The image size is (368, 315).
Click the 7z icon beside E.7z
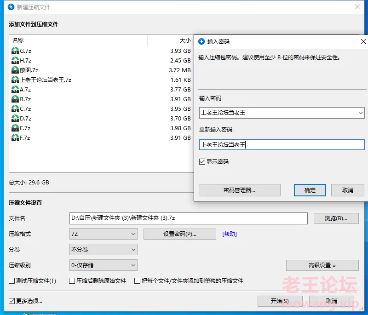[x=15, y=128]
